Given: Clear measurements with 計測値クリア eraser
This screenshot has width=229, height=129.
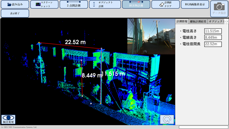Looking at the screenshot, I should pos(166,4).
